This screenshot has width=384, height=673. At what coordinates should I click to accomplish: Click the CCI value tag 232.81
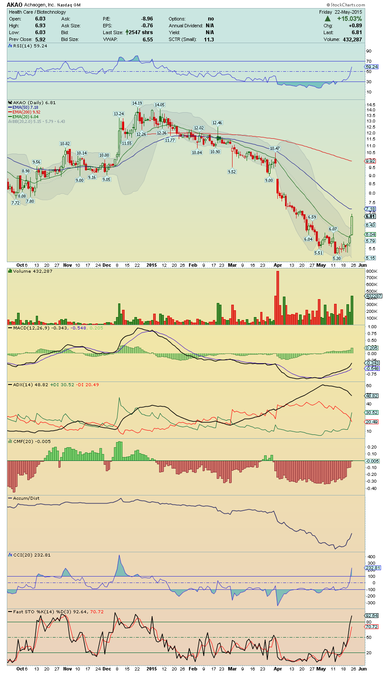[x=373, y=568]
